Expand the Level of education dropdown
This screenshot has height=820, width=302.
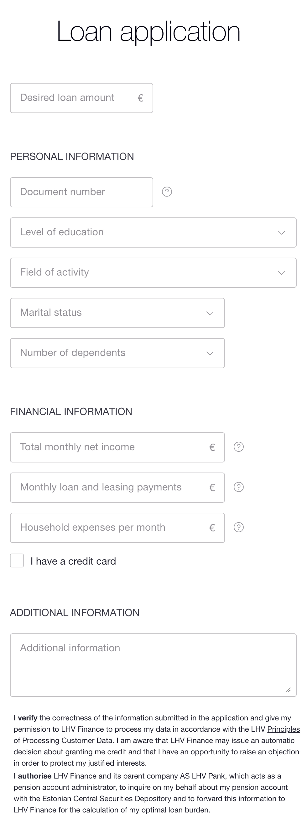tap(153, 232)
